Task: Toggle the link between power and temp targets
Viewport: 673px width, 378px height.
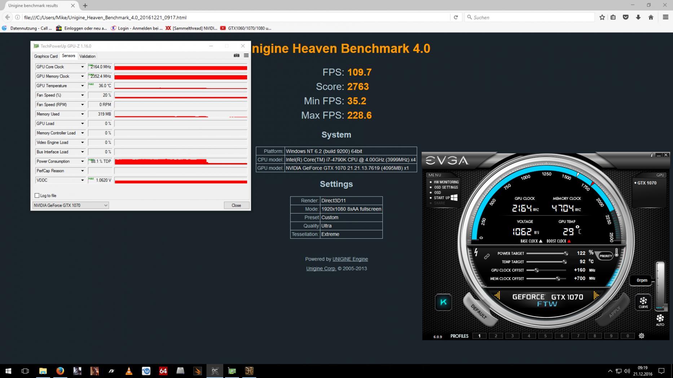Action: [x=487, y=257]
